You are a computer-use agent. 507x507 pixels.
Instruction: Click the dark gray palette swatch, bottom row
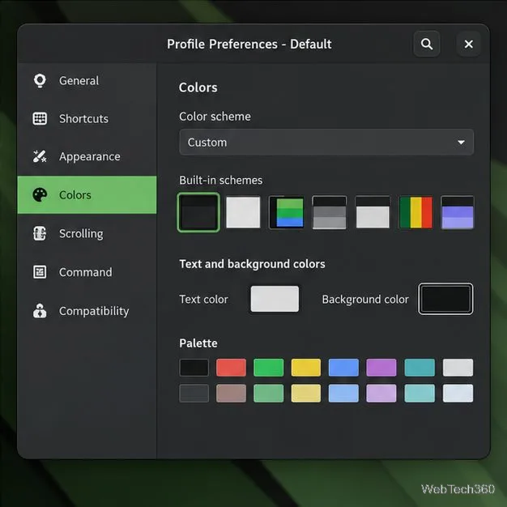194,393
